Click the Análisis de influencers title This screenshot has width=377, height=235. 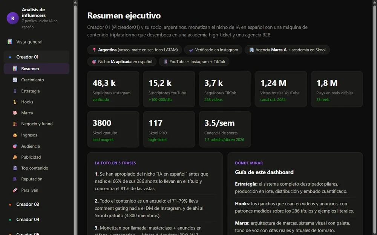tap(34, 12)
